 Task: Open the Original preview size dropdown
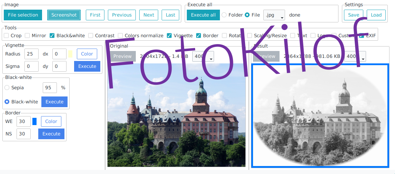click(203, 56)
